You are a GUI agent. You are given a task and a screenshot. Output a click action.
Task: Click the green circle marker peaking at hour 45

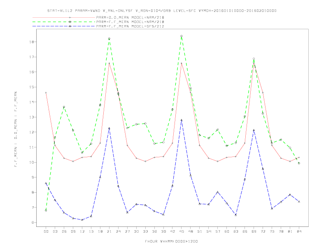pyautogui.click(x=182, y=36)
